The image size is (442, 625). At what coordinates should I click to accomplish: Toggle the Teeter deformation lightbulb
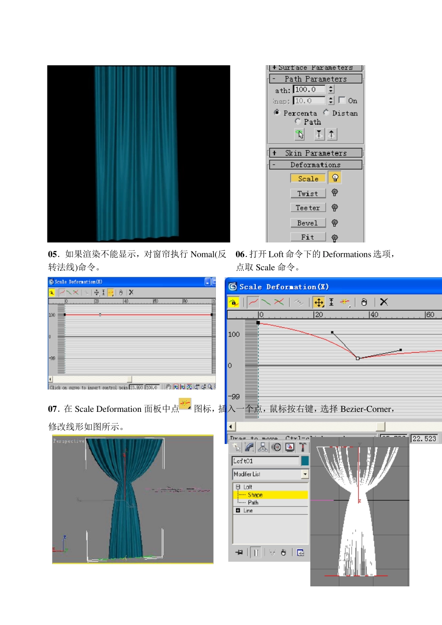(335, 208)
